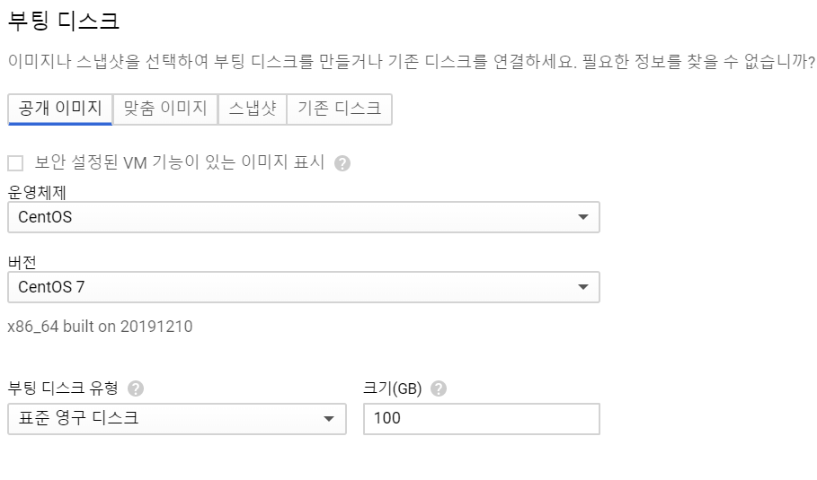Switch to the 맞춤 이미지 tab
This screenshot has height=480, width=817.
165,109
